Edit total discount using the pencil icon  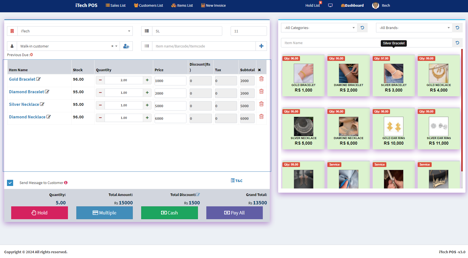coord(198,195)
